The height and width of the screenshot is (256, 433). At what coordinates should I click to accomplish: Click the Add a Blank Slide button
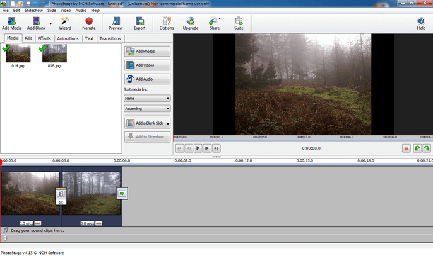(x=145, y=123)
